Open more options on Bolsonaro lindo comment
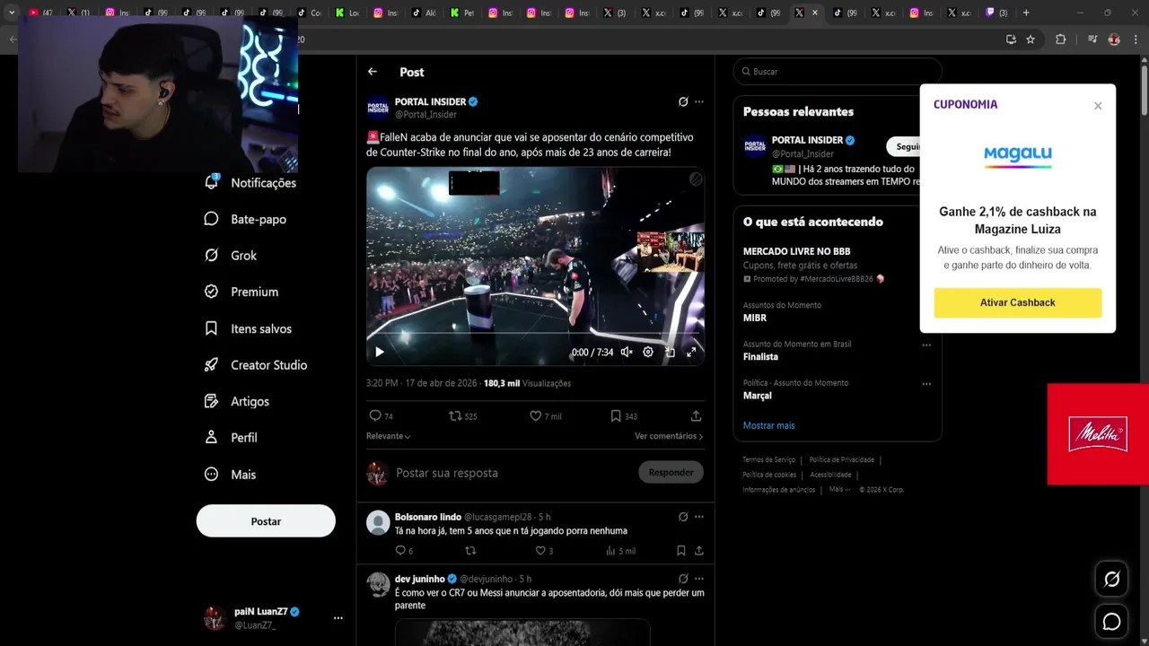Image resolution: width=1149 pixels, height=646 pixels. pos(699,517)
